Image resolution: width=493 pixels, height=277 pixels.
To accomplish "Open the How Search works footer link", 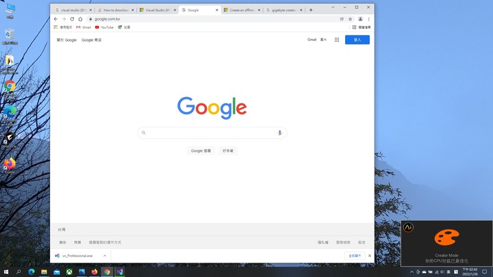I will pyautogui.click(x=105, y=242).
